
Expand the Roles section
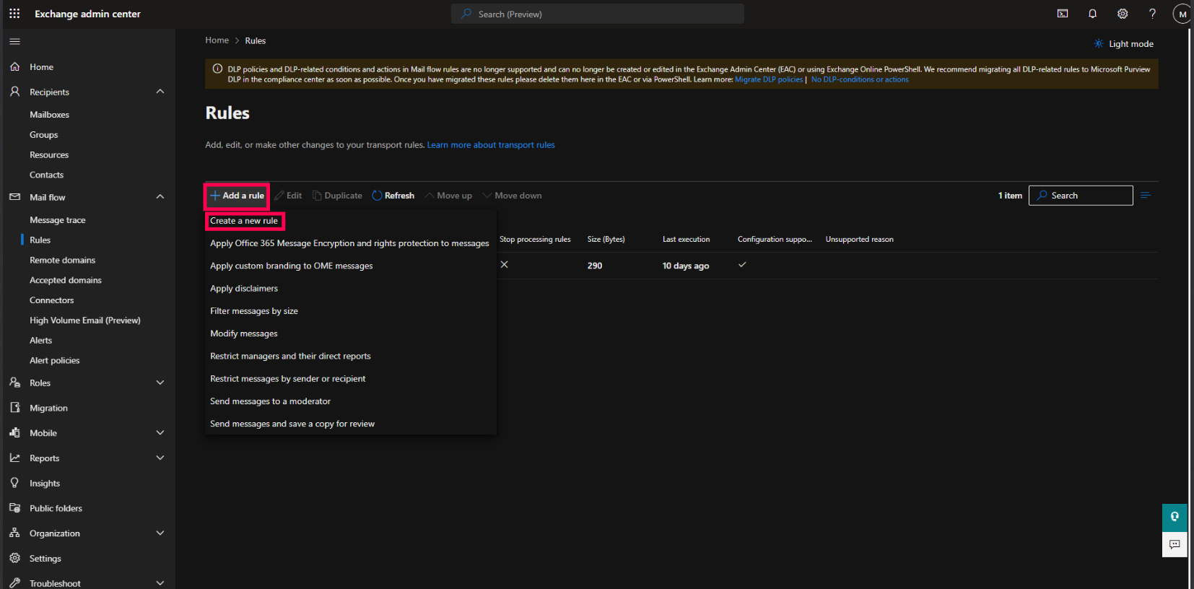[160, 383]
